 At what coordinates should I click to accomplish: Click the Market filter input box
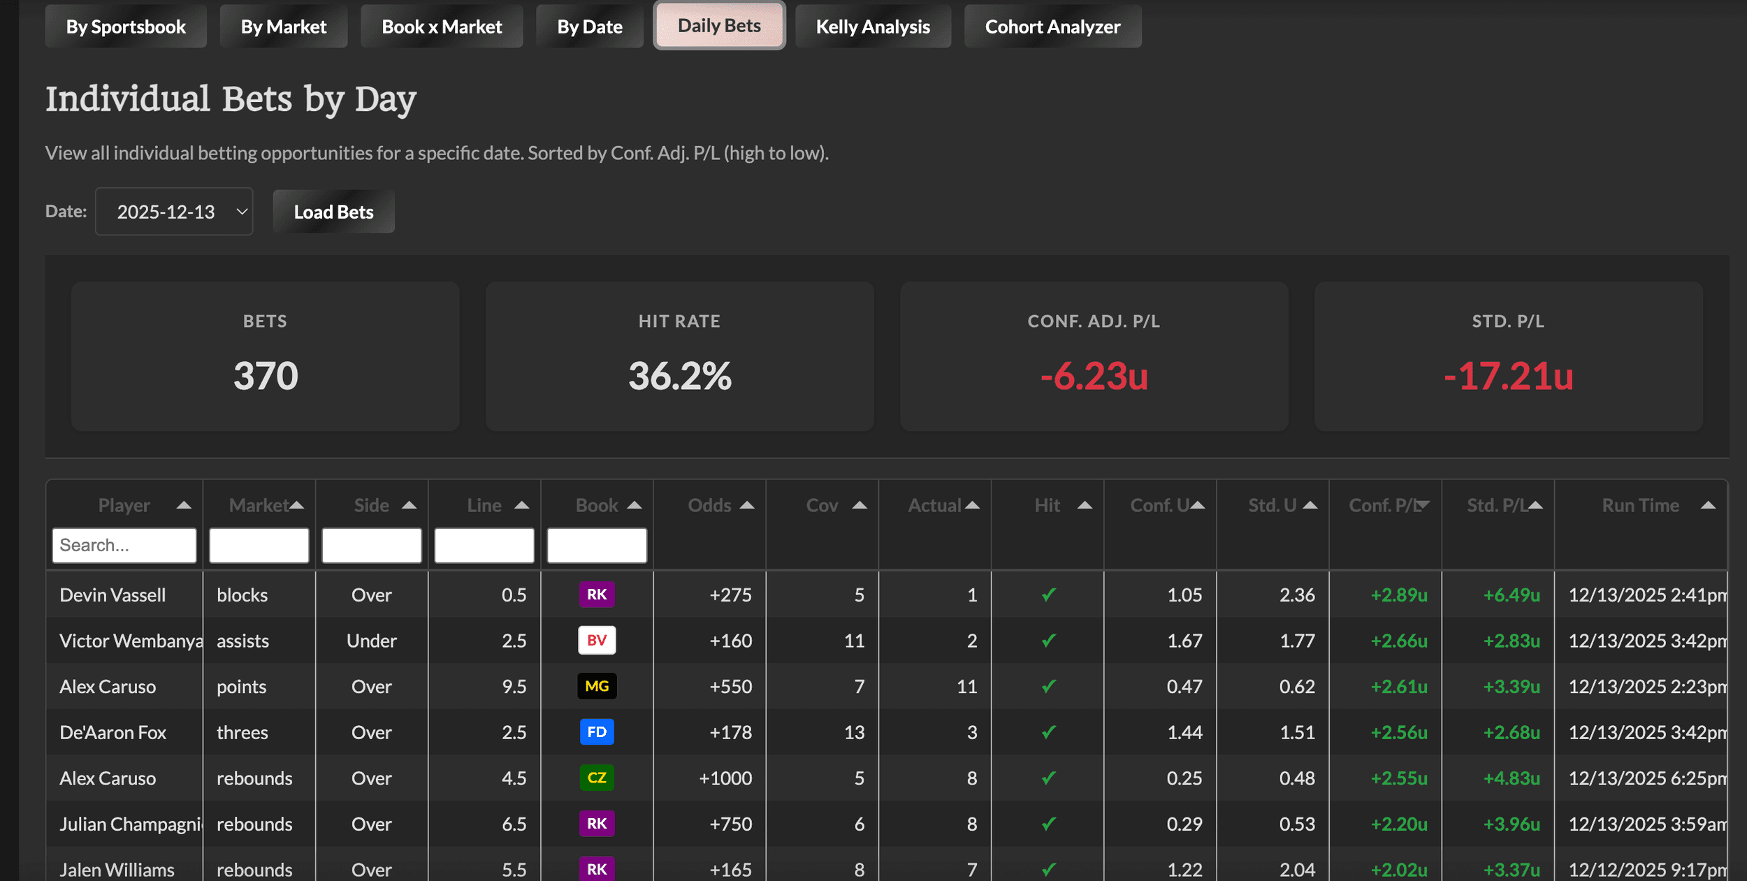coord(259,545)
